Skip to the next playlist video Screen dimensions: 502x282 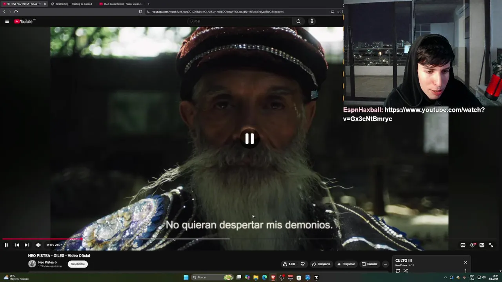27,245
